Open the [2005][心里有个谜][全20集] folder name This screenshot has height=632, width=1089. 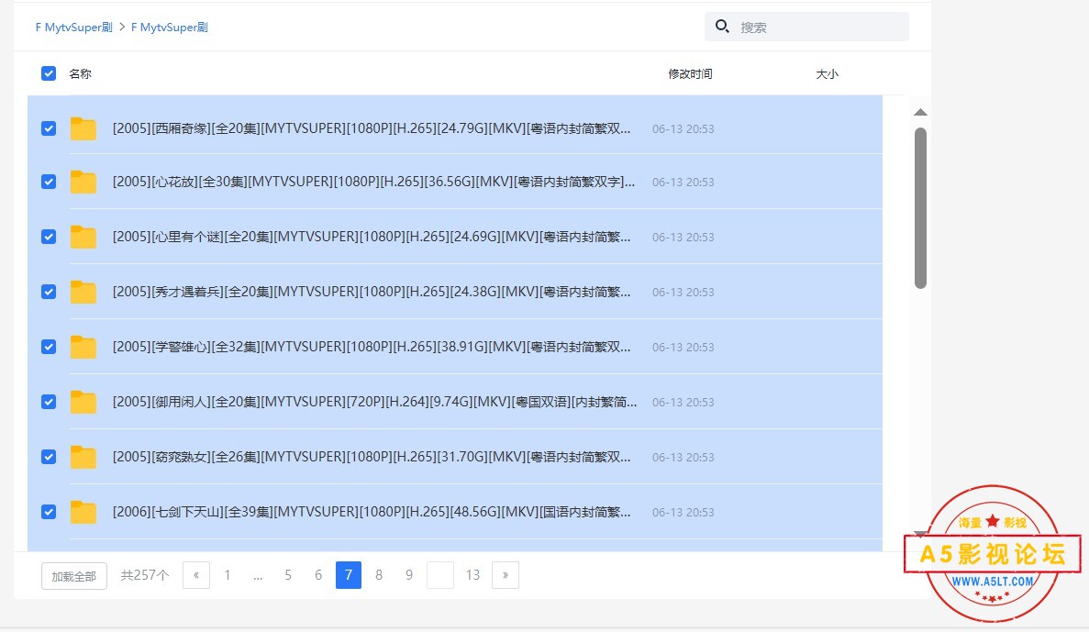pos(372,237)
